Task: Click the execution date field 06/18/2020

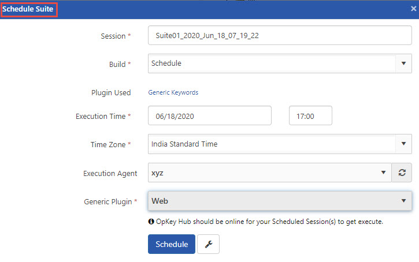Action: click(210, 116)
